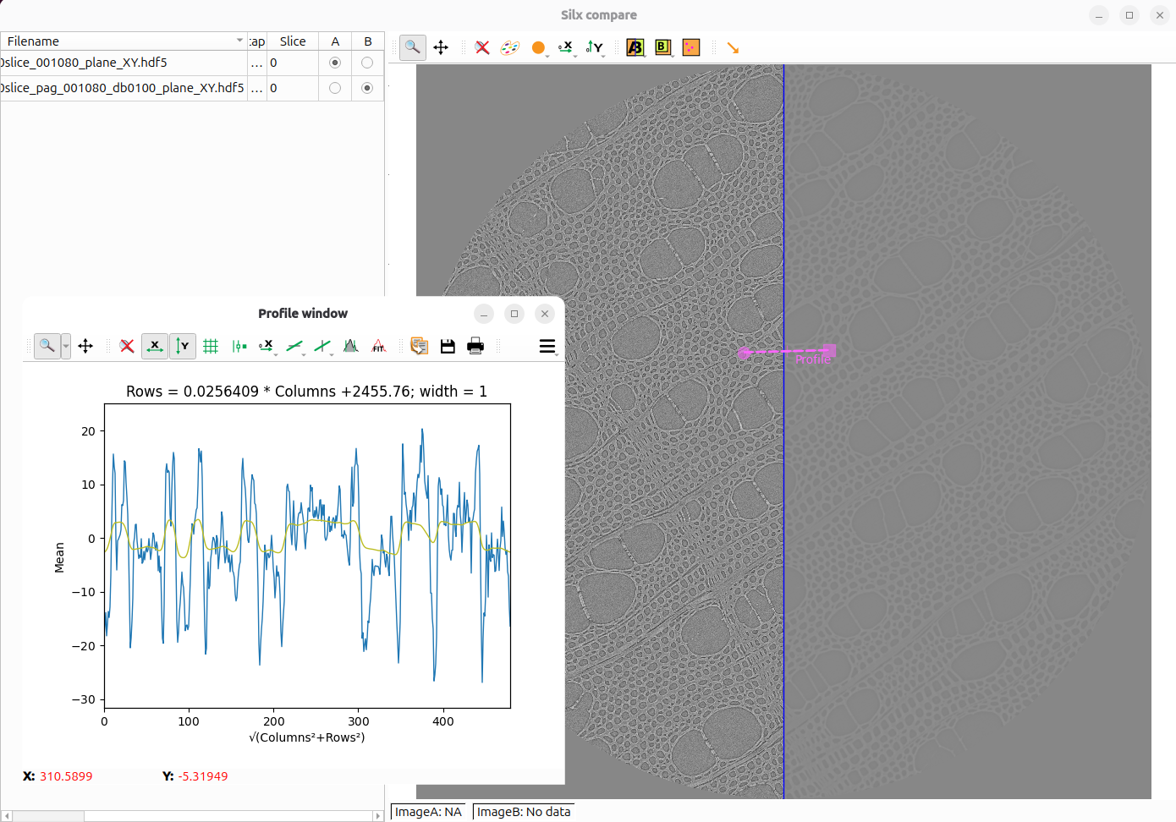Open the FIT tool in Profile window
This screenshot has height=822, width=1176.
pyautogui.click(x=378, y=345)
